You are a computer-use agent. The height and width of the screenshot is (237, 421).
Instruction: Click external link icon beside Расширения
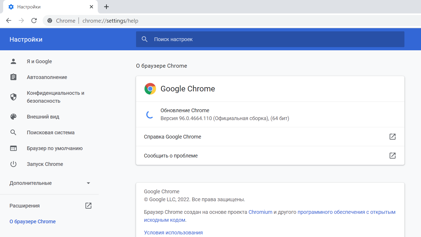(88, 206)
